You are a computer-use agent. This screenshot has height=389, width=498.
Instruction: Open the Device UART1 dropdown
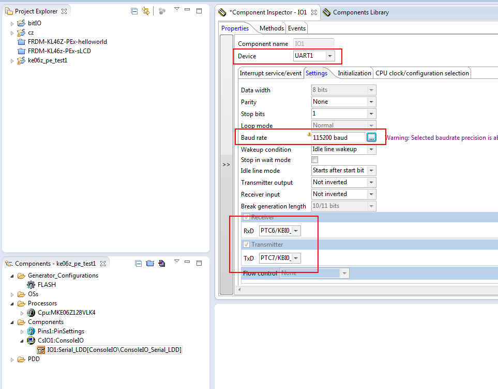(330, 56)
